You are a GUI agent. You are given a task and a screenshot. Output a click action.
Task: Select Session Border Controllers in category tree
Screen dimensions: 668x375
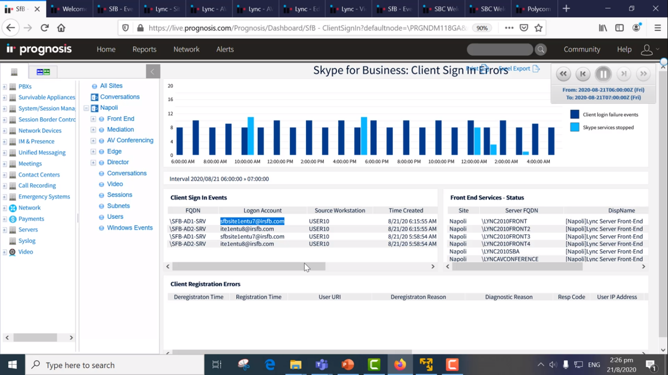tap(47, 120)
